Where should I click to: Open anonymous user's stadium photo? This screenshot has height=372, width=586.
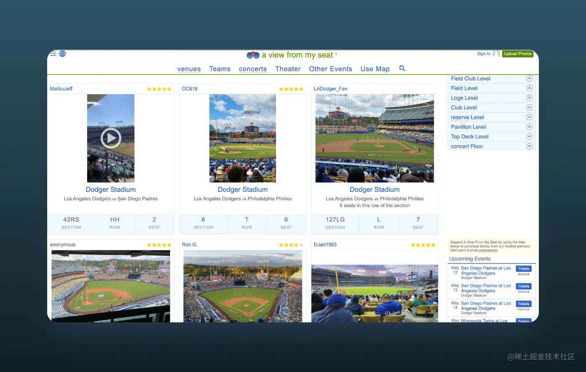(x=111, y=287)
